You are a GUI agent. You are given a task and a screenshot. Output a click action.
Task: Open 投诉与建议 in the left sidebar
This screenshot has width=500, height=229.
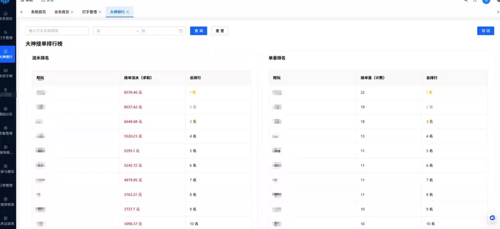[6, 169]
